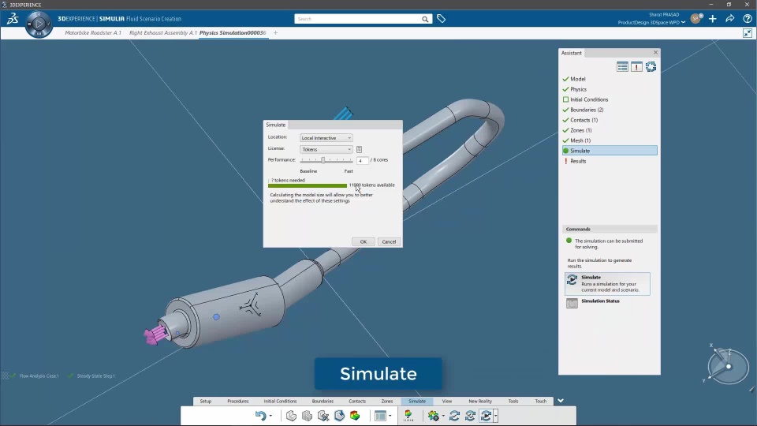
Task: Open the undo history dropdown arrow
Action: 270,416
